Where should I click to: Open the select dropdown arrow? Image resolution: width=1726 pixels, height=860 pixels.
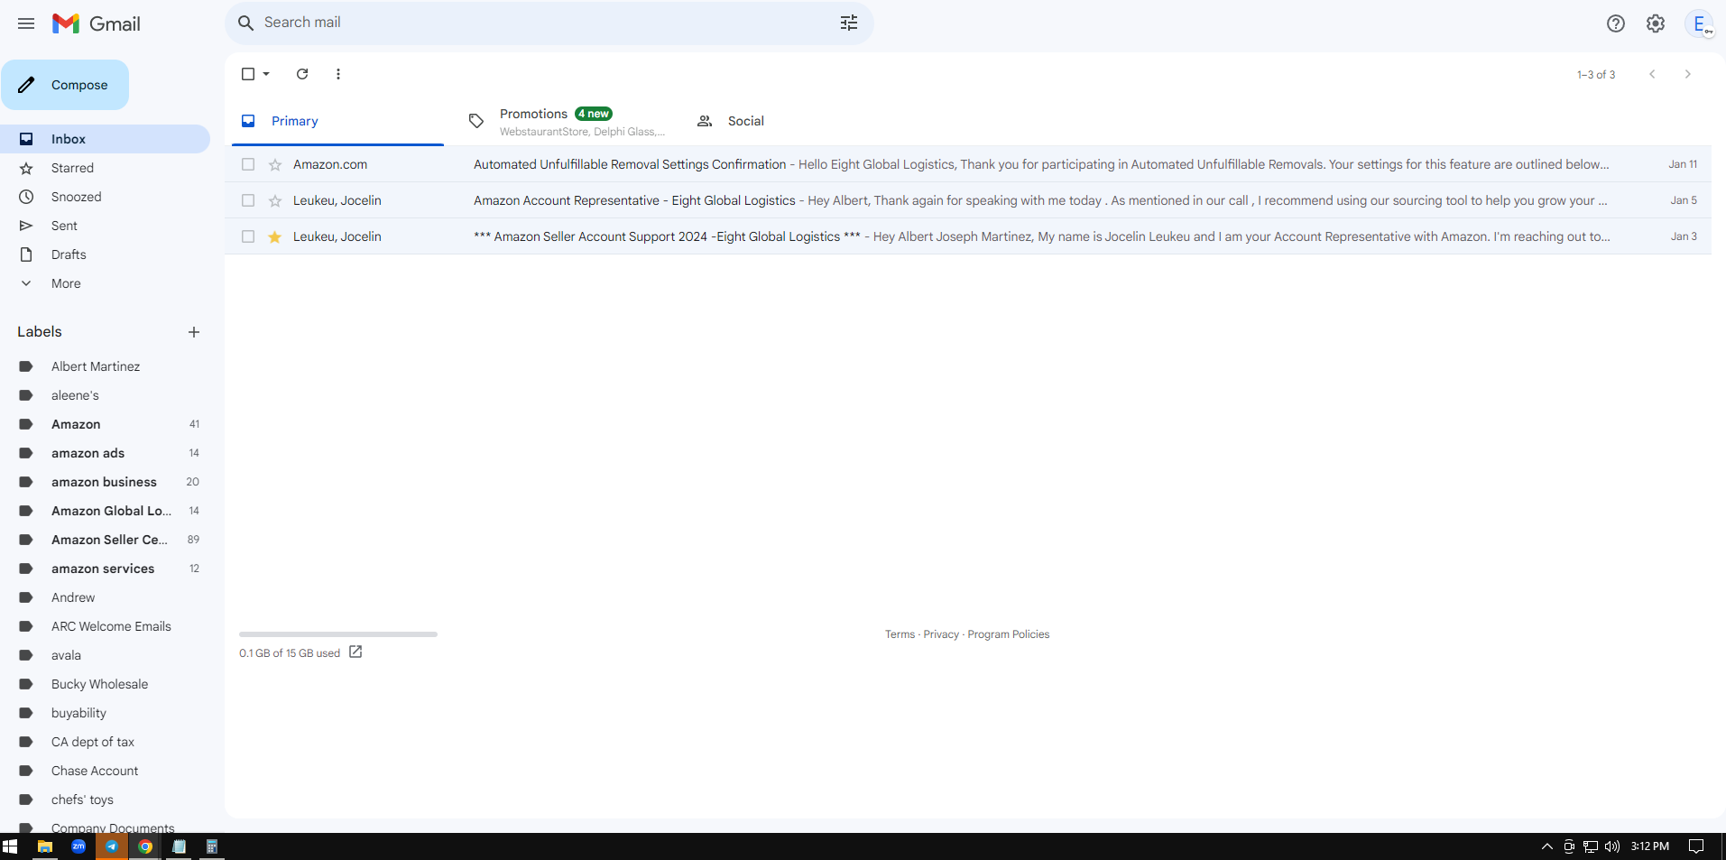(266, 74)
